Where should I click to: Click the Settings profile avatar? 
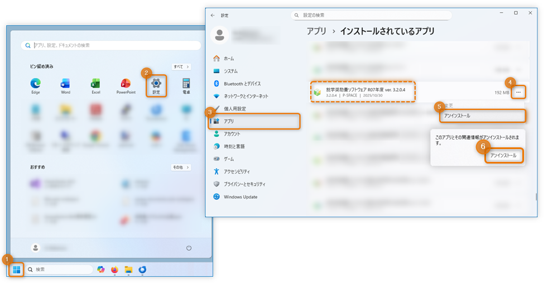click(219, 35)
